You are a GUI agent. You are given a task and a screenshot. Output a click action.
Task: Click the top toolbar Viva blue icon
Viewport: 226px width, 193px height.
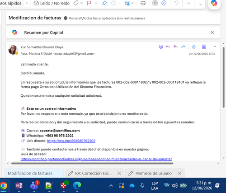[x=164, y=3]
